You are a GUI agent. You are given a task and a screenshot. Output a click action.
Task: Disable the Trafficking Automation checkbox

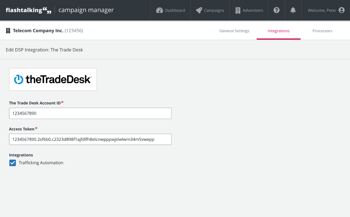13,163
